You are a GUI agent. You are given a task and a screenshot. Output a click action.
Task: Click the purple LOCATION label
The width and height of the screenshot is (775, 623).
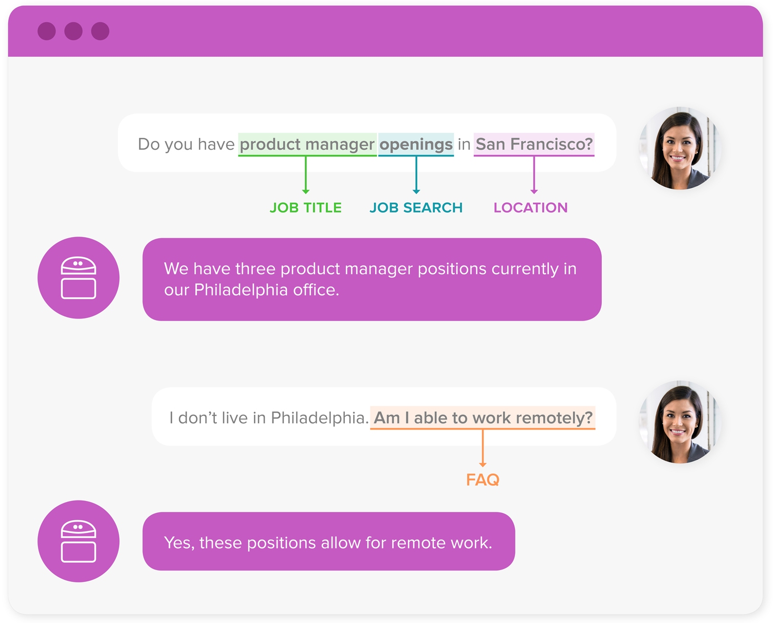coord(530,208)
